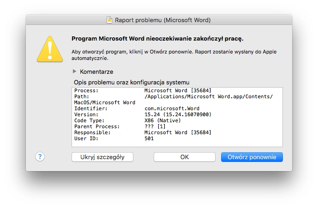Click the yellow warning triangle icon

point(50,49)
